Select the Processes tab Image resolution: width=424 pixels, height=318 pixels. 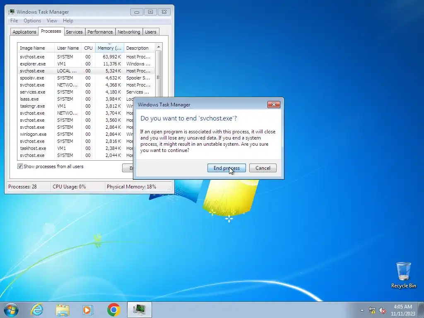point(51,31)
